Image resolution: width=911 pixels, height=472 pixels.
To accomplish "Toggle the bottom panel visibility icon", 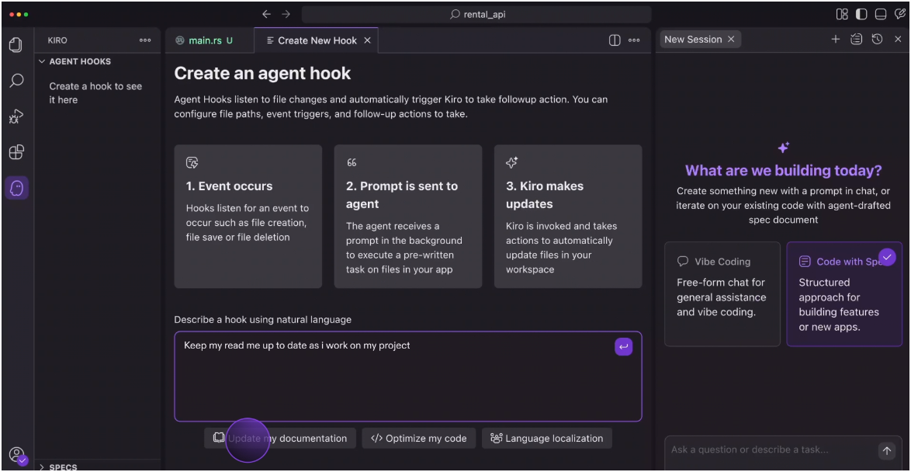I will pyautogui.click(x=880, y=14).
